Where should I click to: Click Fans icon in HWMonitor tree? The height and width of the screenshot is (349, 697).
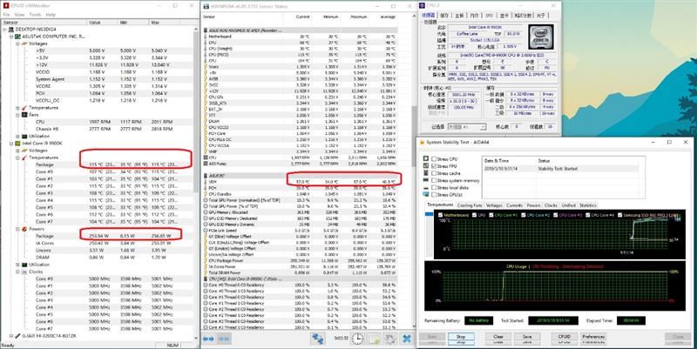(24, 115)
